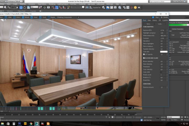This screenshot has height=126, width=189.
Task: Toggle the Percent Snap icon
Action: tap(60, 7)
